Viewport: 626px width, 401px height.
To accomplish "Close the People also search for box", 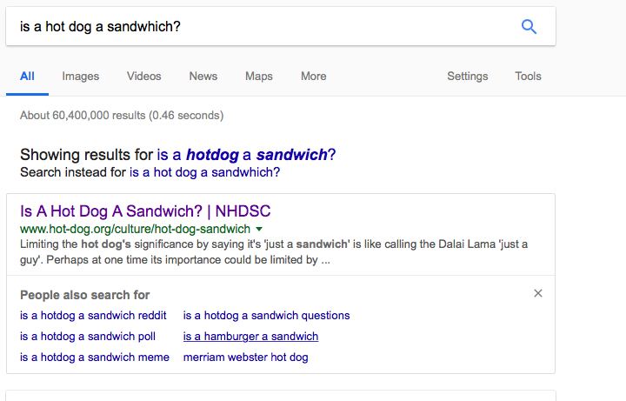I will click(538, 293).
